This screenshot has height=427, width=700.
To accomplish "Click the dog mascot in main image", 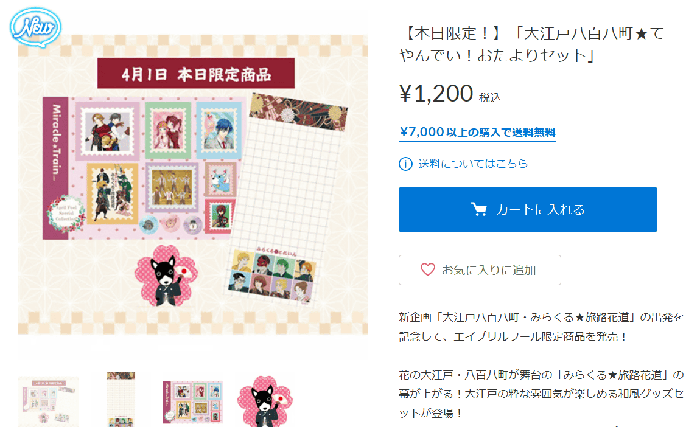I will 166,276.
